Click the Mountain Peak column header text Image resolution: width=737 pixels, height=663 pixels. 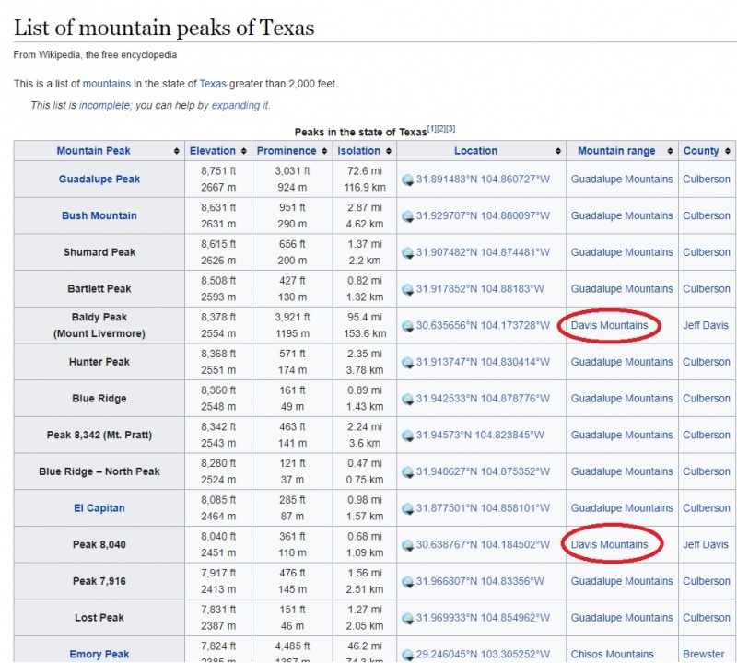[94, 151]
